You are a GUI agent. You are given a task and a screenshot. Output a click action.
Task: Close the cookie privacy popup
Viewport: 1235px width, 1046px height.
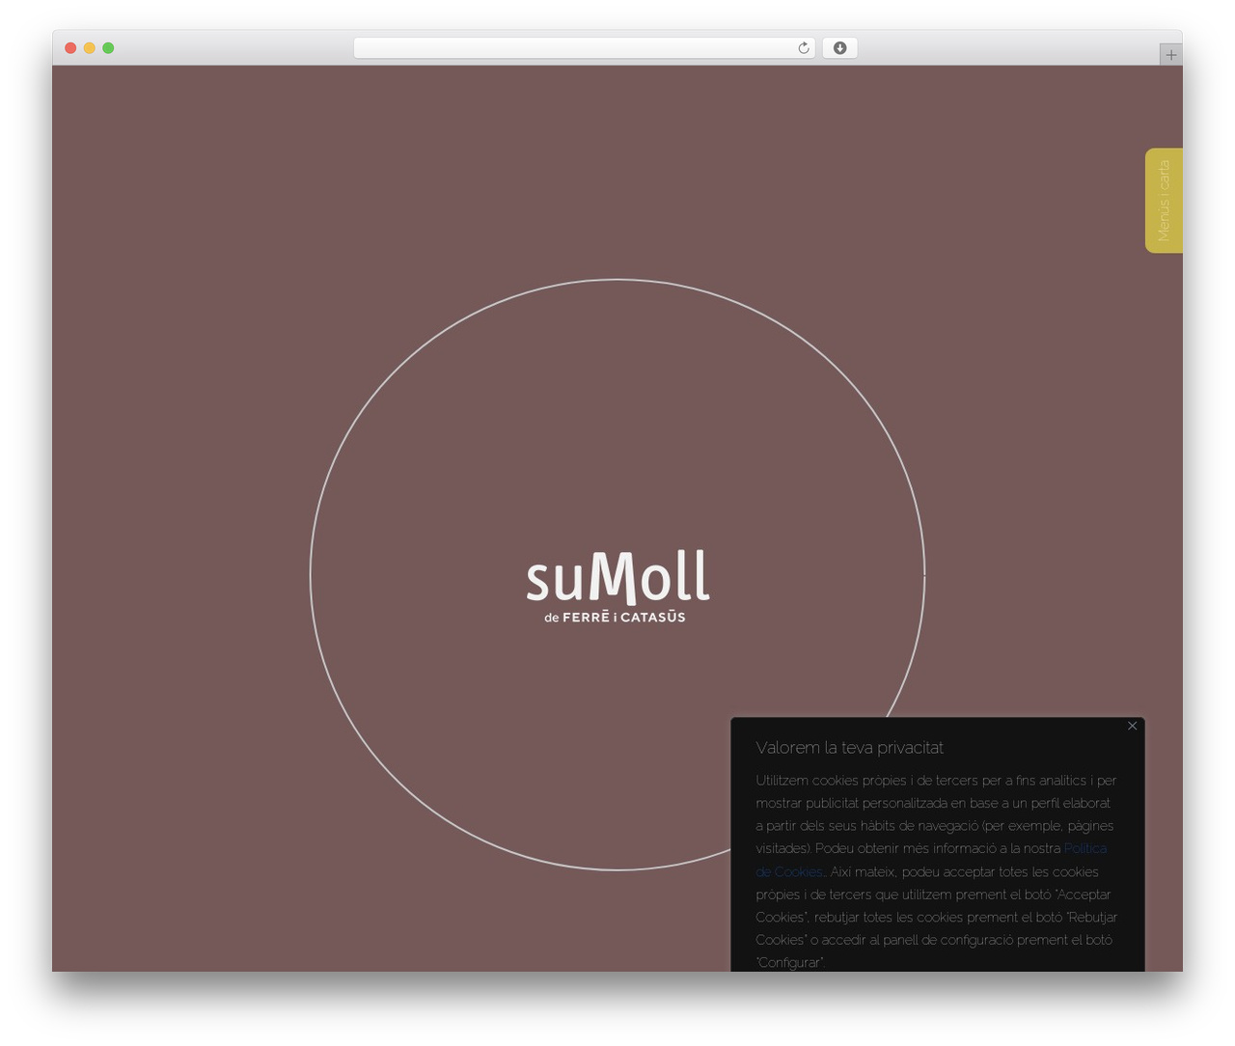click(x=1133, y=726)
